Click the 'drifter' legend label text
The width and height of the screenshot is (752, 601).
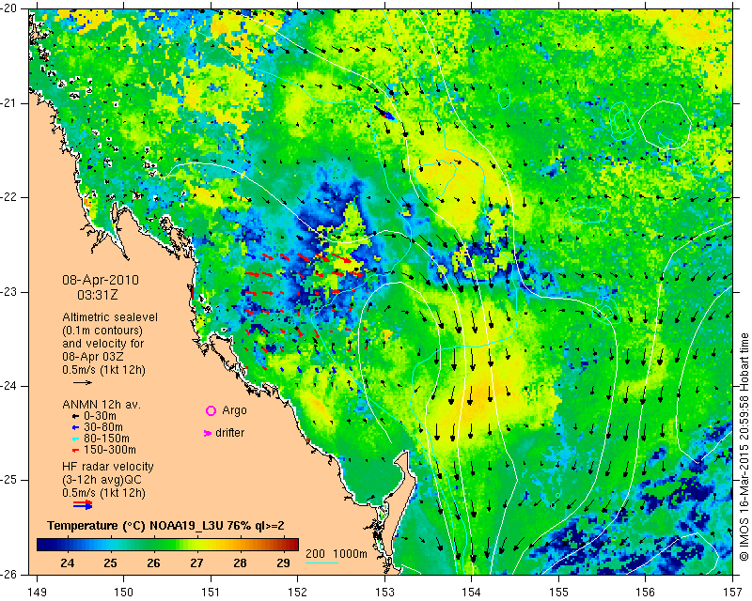coord(229,433)
